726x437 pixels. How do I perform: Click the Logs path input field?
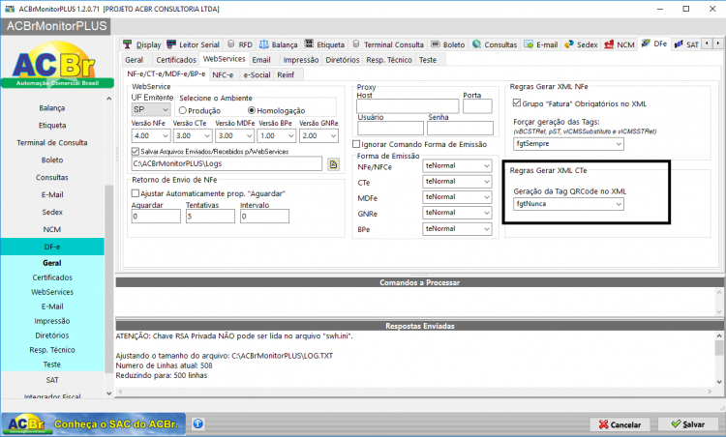(227, 163)
